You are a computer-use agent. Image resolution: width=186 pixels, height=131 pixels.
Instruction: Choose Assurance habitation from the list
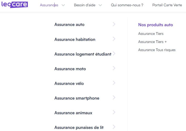[x=75, y=39]
